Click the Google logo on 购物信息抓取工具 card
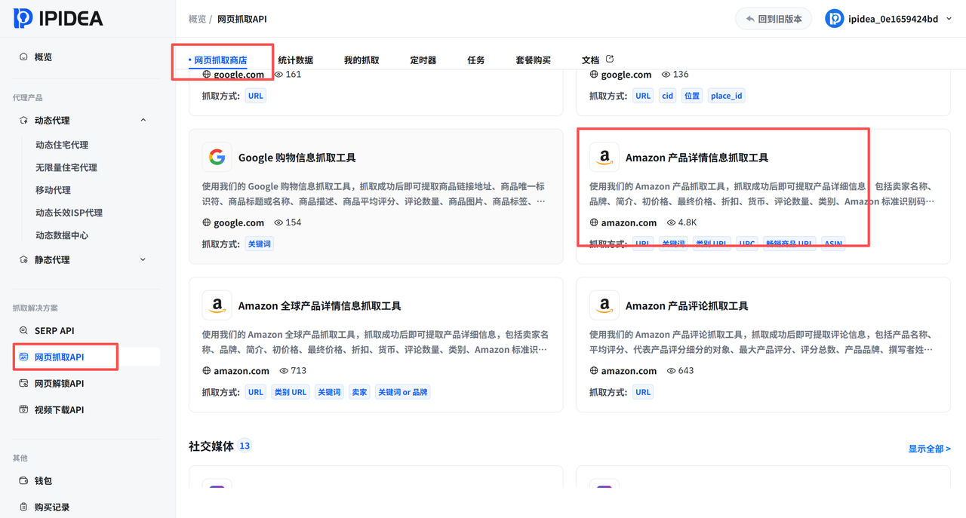 [217, 157]
